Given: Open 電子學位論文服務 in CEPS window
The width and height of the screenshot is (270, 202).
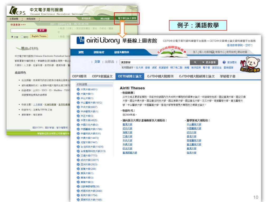Looking at the screenshot, I should tap(127, 18).
